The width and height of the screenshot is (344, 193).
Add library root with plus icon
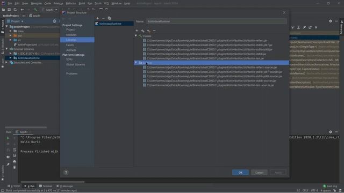137,31
